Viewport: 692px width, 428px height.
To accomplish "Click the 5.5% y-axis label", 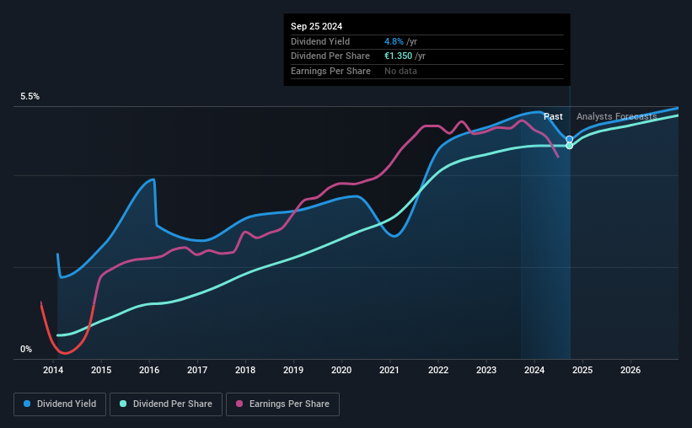I will (x=30, y=97).
